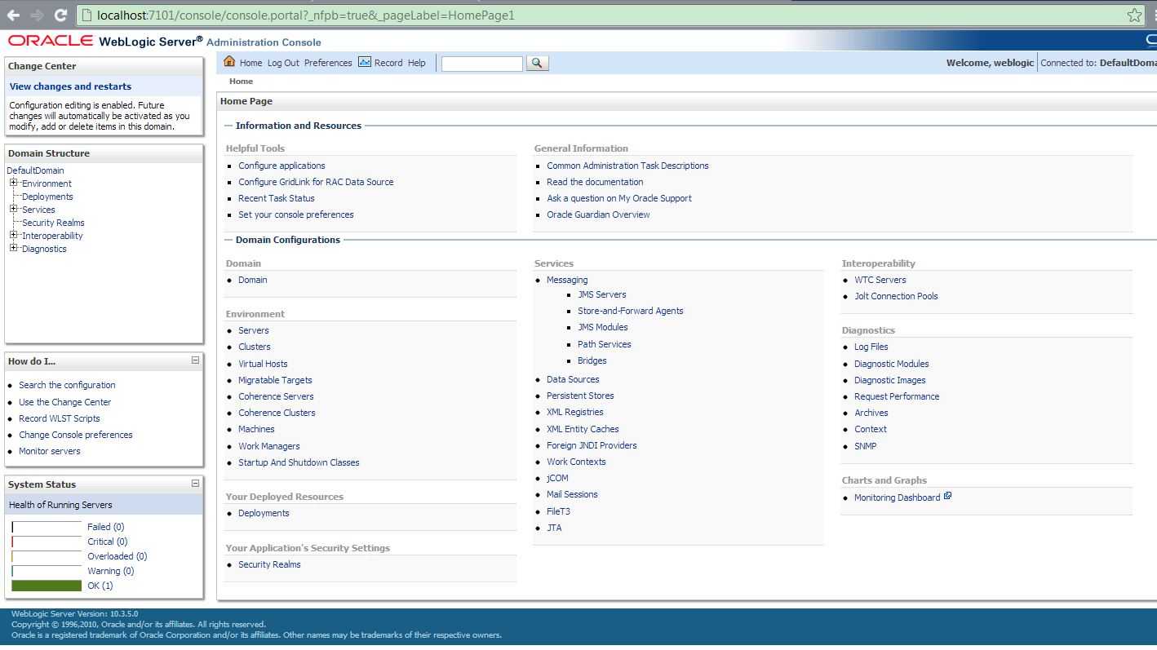The width and height of the screenshot is (1157, 650).
Task: Bookmark this page with the star icon
Action: (x=1135, y=15)
